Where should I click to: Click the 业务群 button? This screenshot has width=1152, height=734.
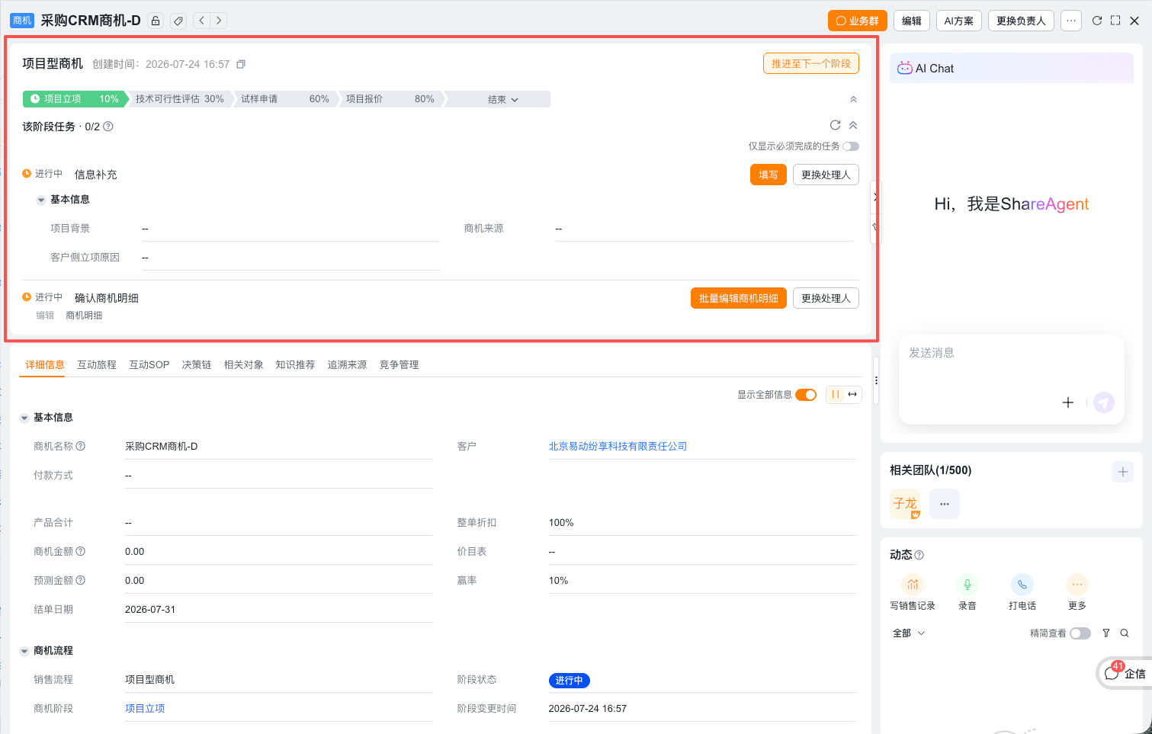[858, 21]
